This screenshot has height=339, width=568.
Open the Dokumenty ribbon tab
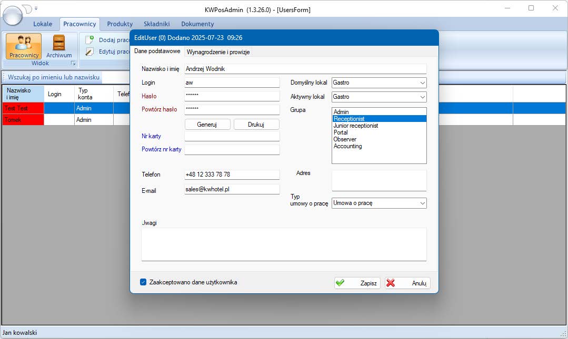coord(197,24)
